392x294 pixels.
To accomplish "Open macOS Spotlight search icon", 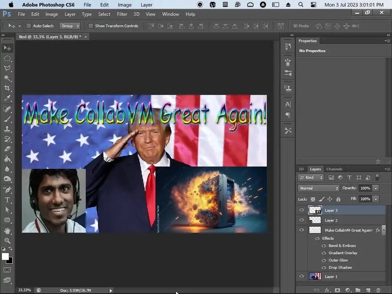I will [301, 5].
